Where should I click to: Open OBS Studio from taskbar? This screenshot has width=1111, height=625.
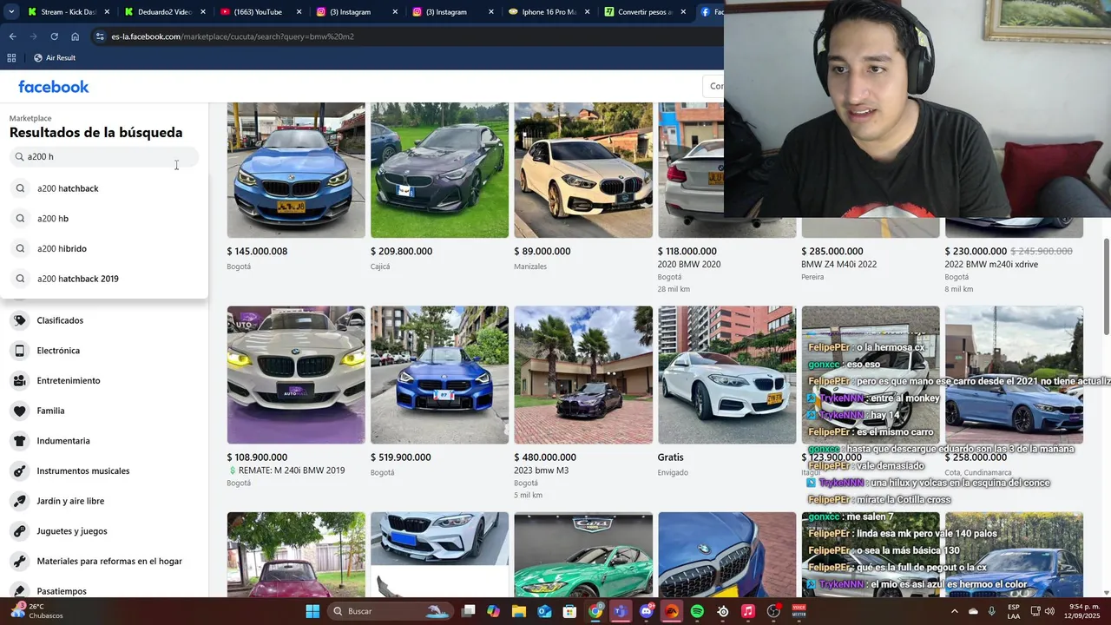click(x=773, y=611)
